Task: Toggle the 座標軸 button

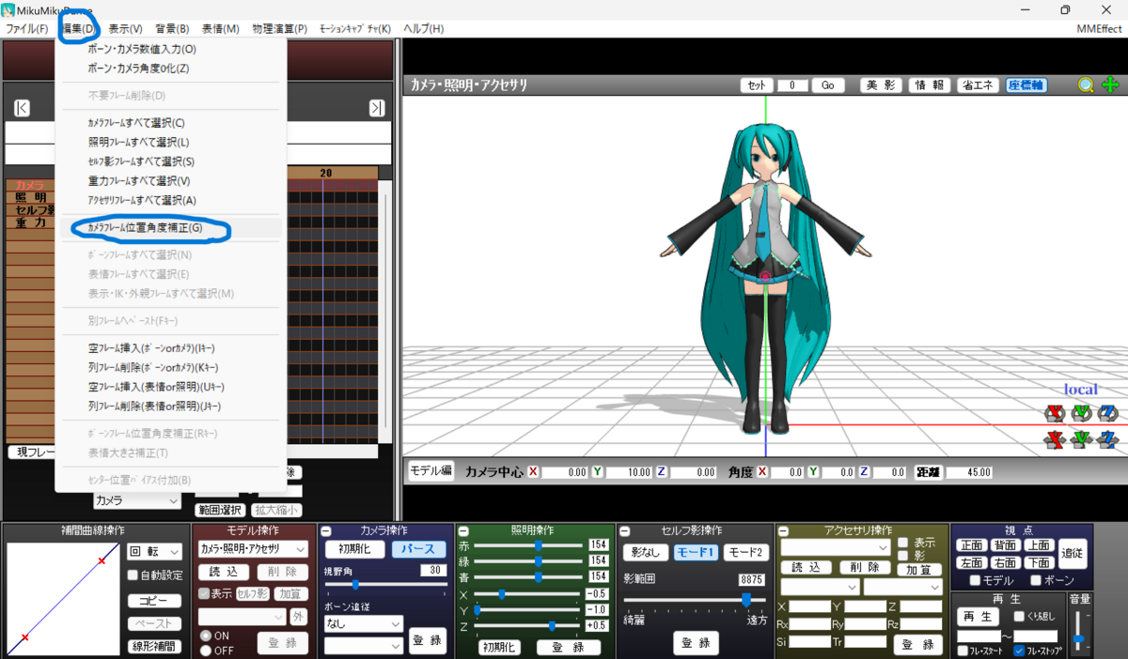Action: 1026,84
